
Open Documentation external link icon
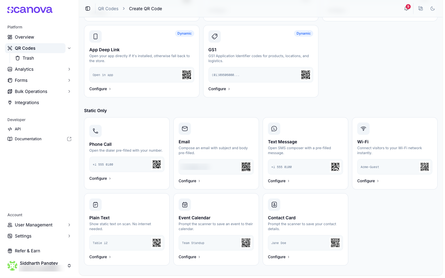69,139
